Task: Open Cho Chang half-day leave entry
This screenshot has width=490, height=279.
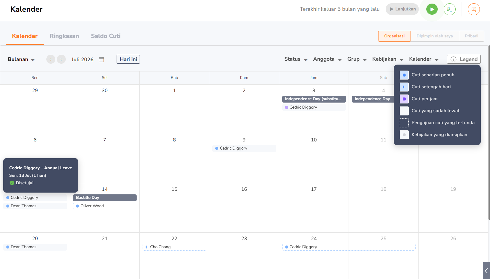Action: pos(174,247)
